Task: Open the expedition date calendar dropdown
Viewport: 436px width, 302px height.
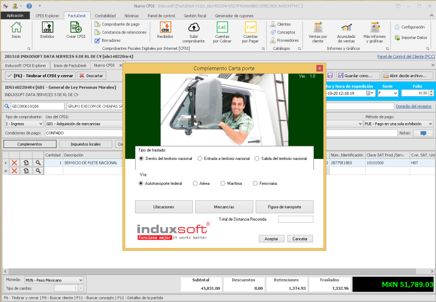Action: click(370, 93)
